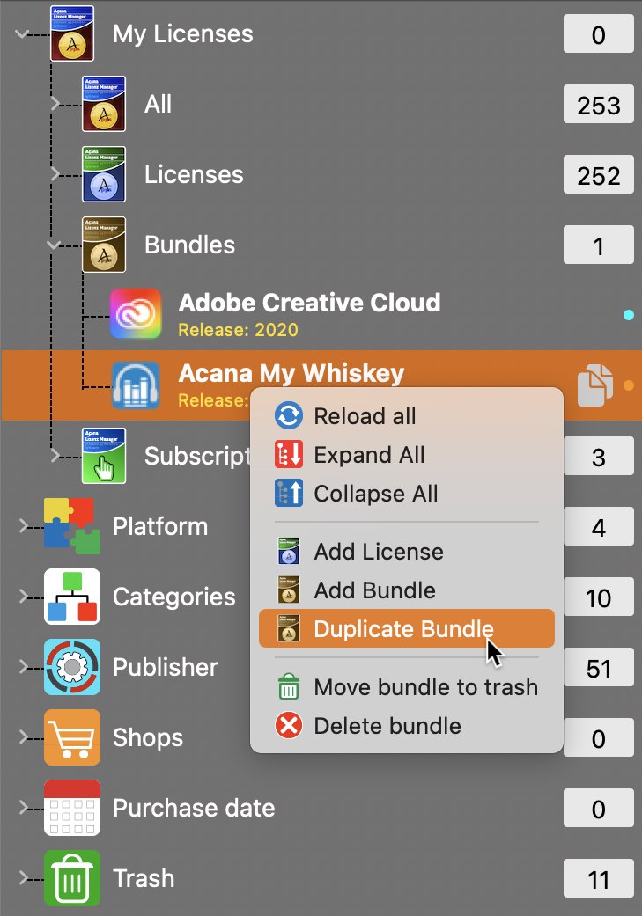This screenshot has width=642, height=916.
Task: Click the 252 count badge for Licenses
Action: [598, 174]
